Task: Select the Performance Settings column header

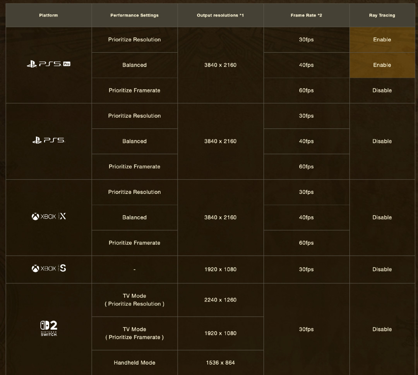Action: (x=134, y=15)
